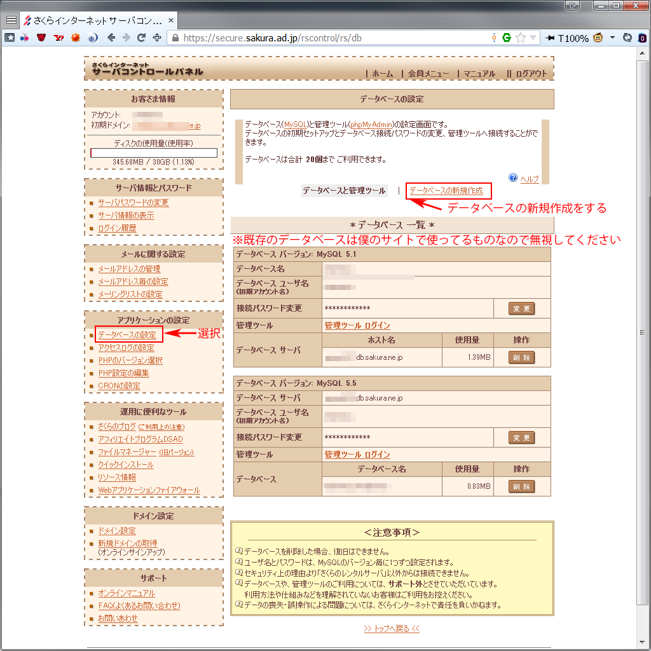
Task: Reload the page with the refresh icon
Action: coord(141,38)
